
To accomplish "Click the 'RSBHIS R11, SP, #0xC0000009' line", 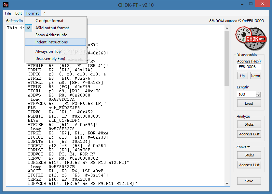I will tap(64, 116).
